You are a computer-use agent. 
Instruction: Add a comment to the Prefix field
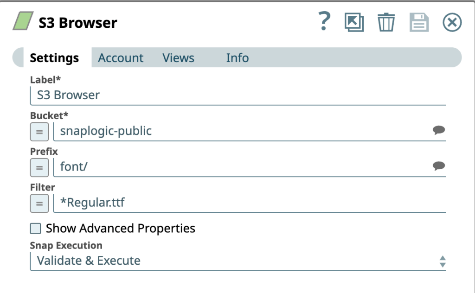(x=439, y=166)
